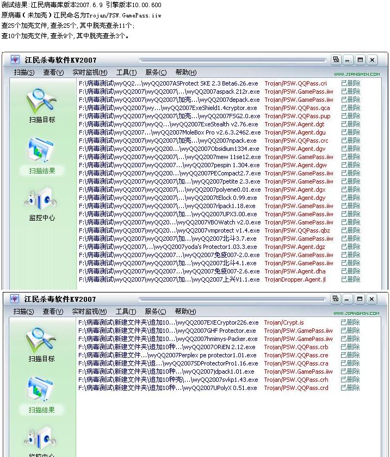Select row wyQQ2007SDProtectorPro1.16.exe
The width and height of the screenshot is (390, 457).
pos(219,363)
